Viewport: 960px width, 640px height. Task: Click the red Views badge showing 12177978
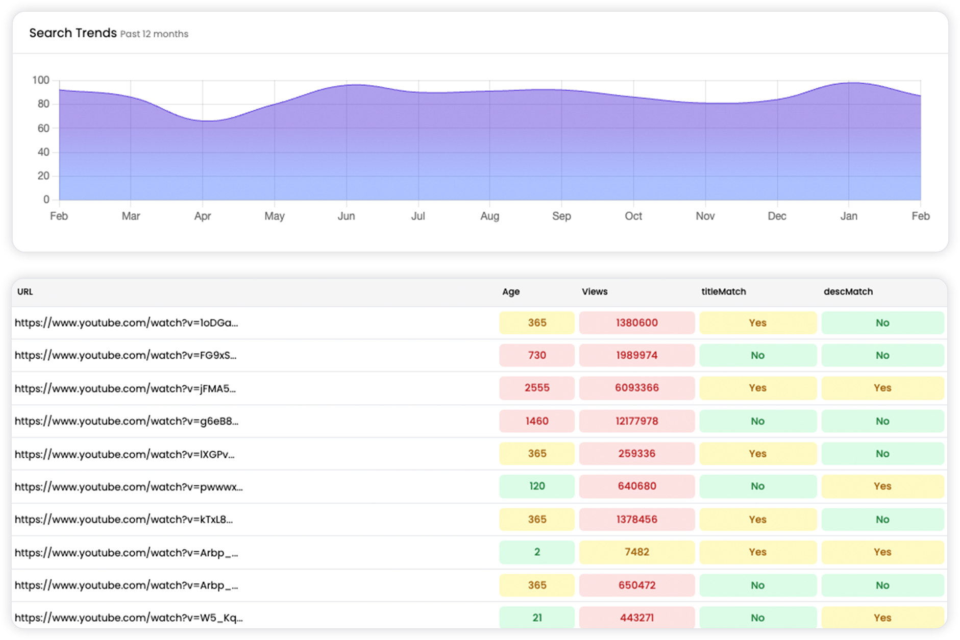coord(636,421)
